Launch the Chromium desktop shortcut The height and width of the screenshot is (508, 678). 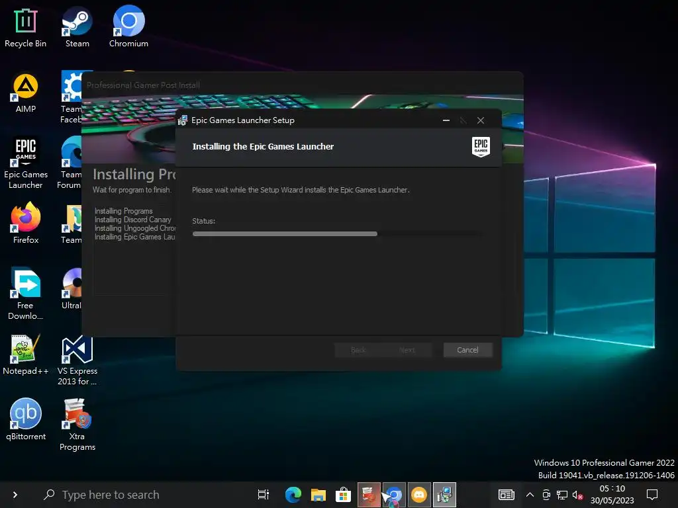tap(128, 27)
